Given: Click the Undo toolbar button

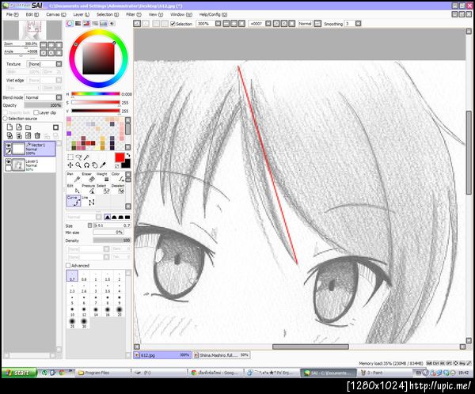Looking at the screenshot, I should (137, 24).
